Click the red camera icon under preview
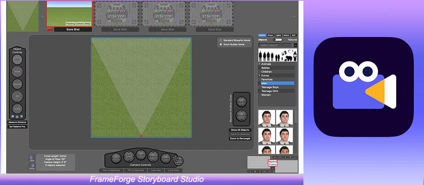Image resolution: width=424 pixels, height=185 pixels. (49, 29)
